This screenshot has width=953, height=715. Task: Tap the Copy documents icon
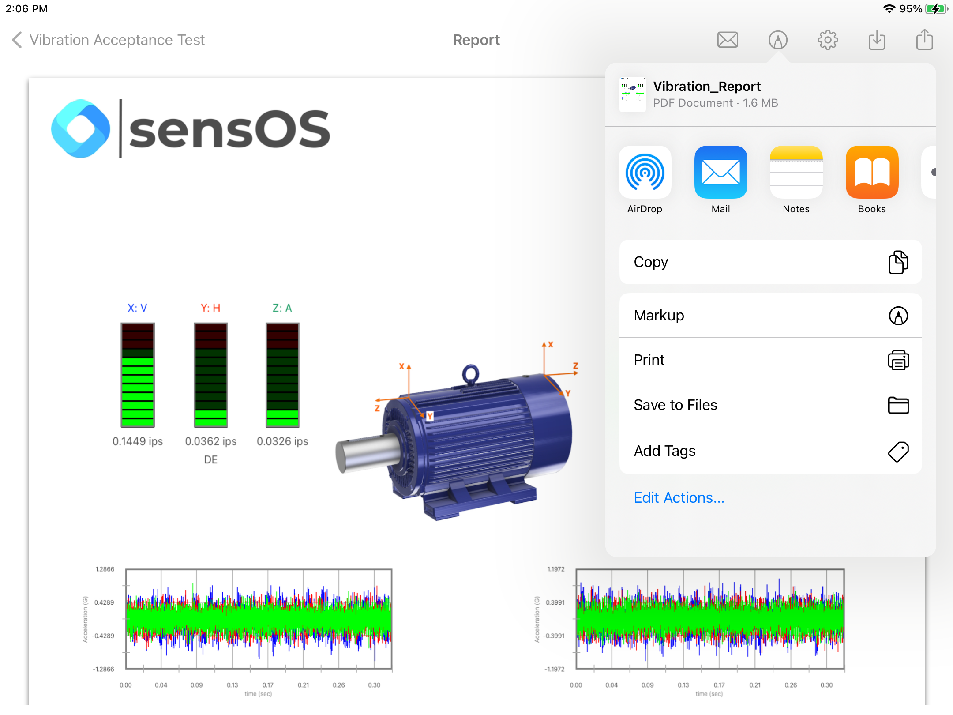pyautogui.click(x=899, y=262)
